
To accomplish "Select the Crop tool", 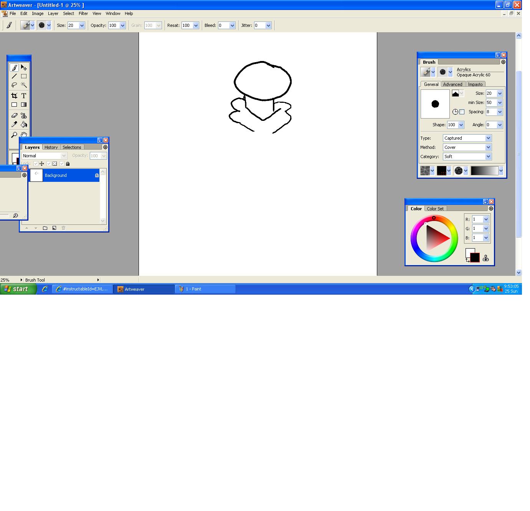I will coord(14,96).
